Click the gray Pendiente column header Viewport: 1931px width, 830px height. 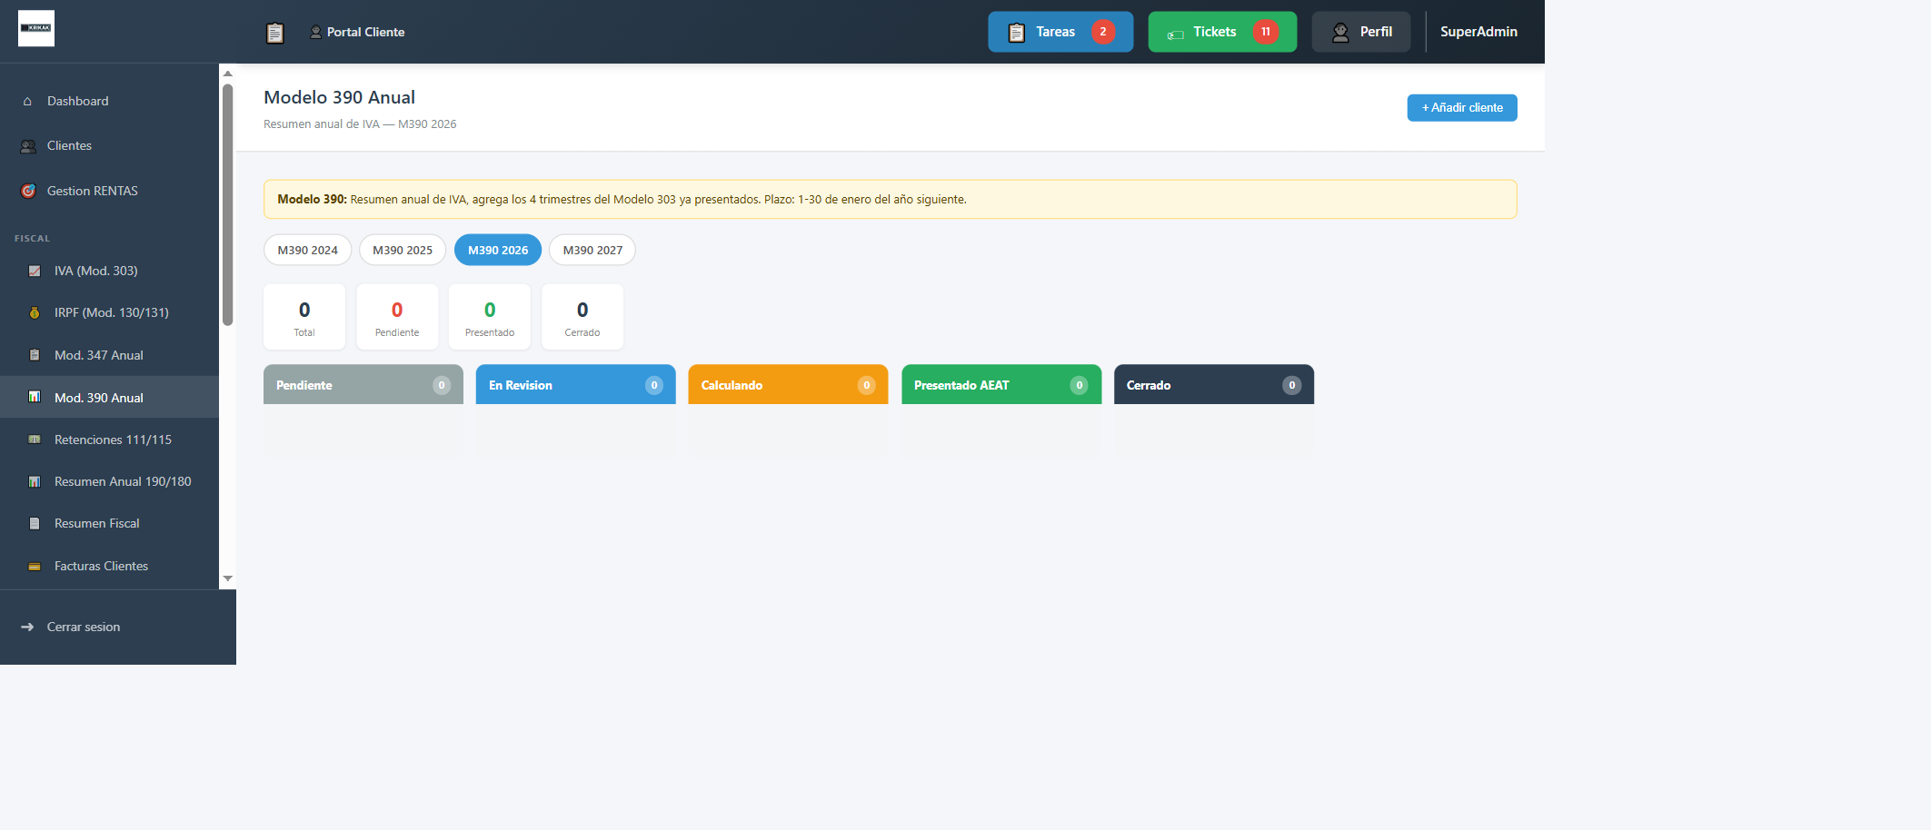[363, 385]
